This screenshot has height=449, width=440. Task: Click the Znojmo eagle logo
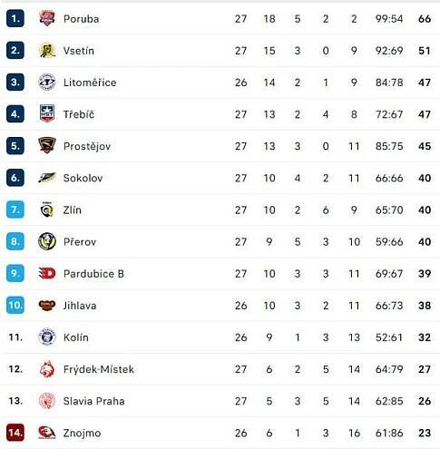(47, 433)
